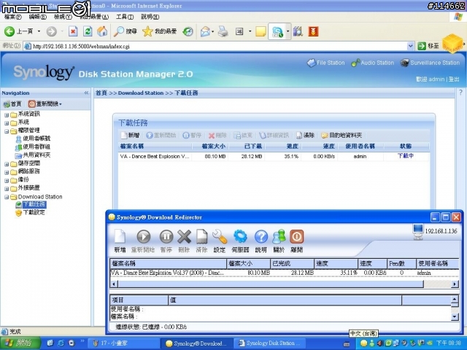This screenshot has height=350, width=467.
Task: Expand the 備份 tree node
Action: 7,181
